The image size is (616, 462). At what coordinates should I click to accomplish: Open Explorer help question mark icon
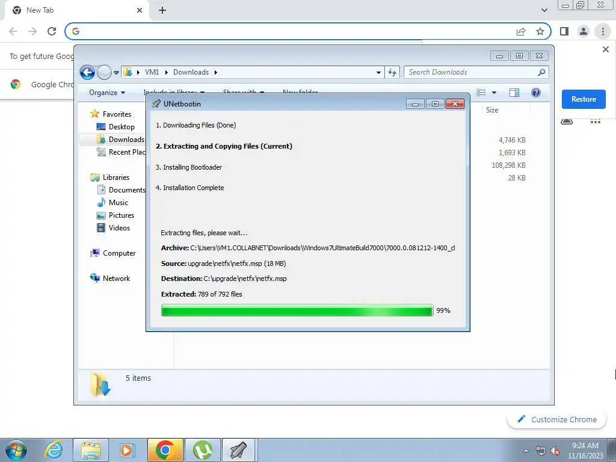tap(536, 92)
